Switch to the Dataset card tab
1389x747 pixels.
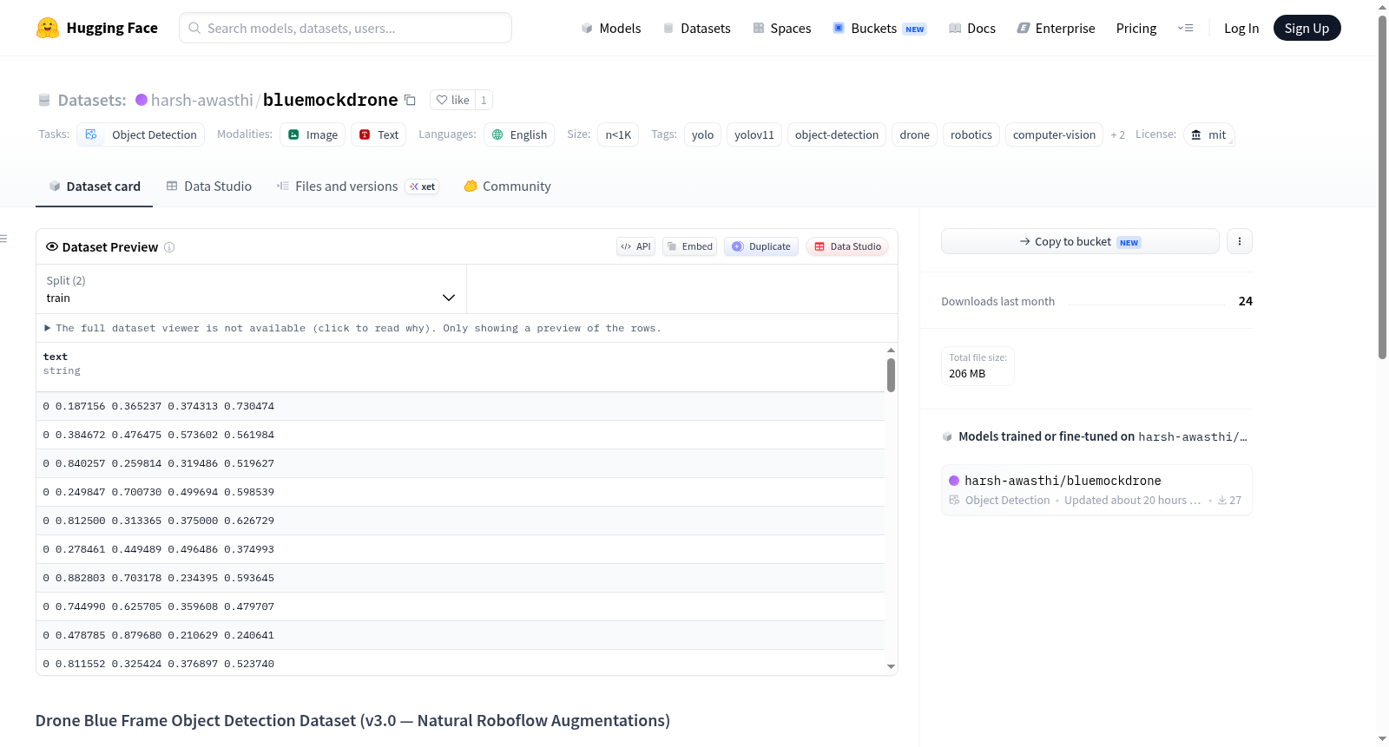pos(94,187)
